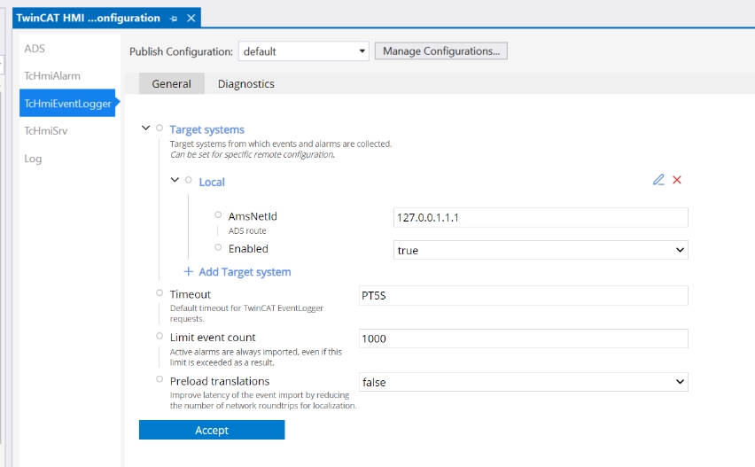Toggle the circle marker beside Preload translations
This screenshot has width=755, height=467.
[x=160, y=379]
